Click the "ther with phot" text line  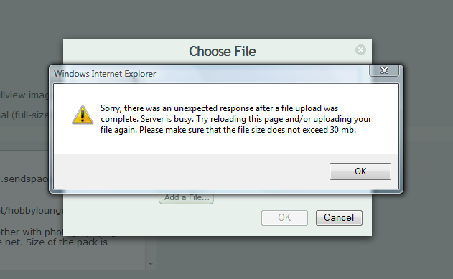pyautogui.click(x=32, y=232)
